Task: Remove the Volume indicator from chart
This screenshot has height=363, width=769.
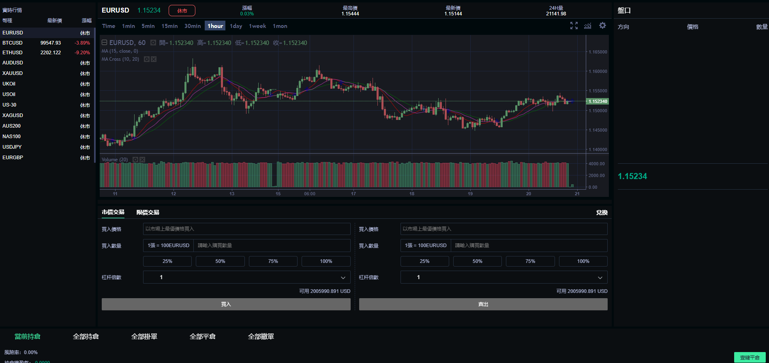Action: click(x=142, y=160)
